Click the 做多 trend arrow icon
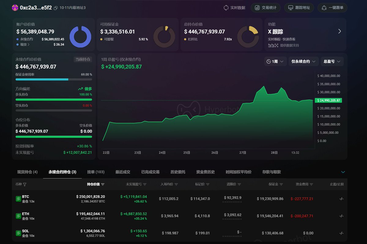Image resolution: width=367 pixels, height=244 pixels. click(80, 89)
